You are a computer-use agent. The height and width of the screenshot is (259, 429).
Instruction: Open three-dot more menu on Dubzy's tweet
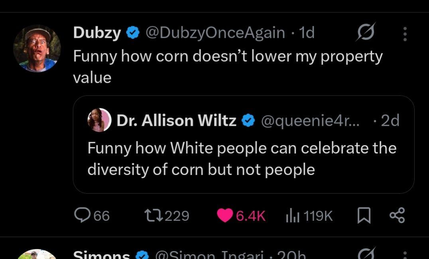pos(405,34)
